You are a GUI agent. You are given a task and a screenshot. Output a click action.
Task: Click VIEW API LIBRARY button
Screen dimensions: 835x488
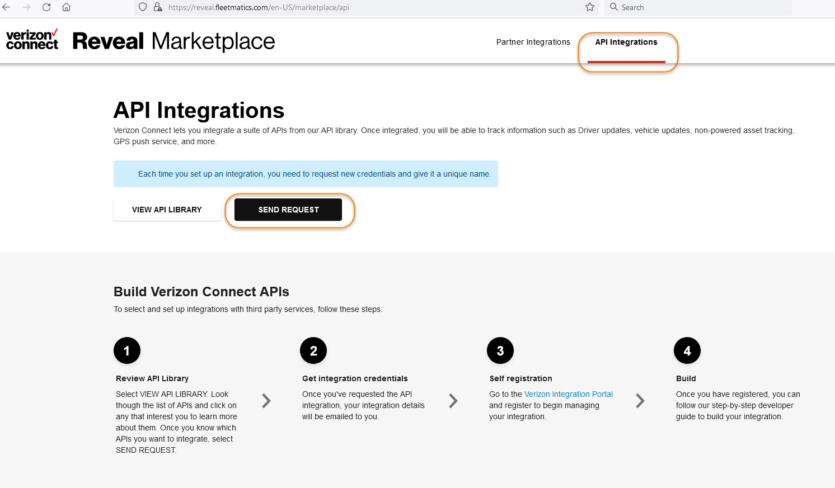pos(167,210)
